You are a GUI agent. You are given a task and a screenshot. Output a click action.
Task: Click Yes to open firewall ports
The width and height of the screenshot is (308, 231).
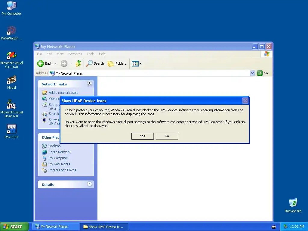pyautogui.click(x=143, y=136)
